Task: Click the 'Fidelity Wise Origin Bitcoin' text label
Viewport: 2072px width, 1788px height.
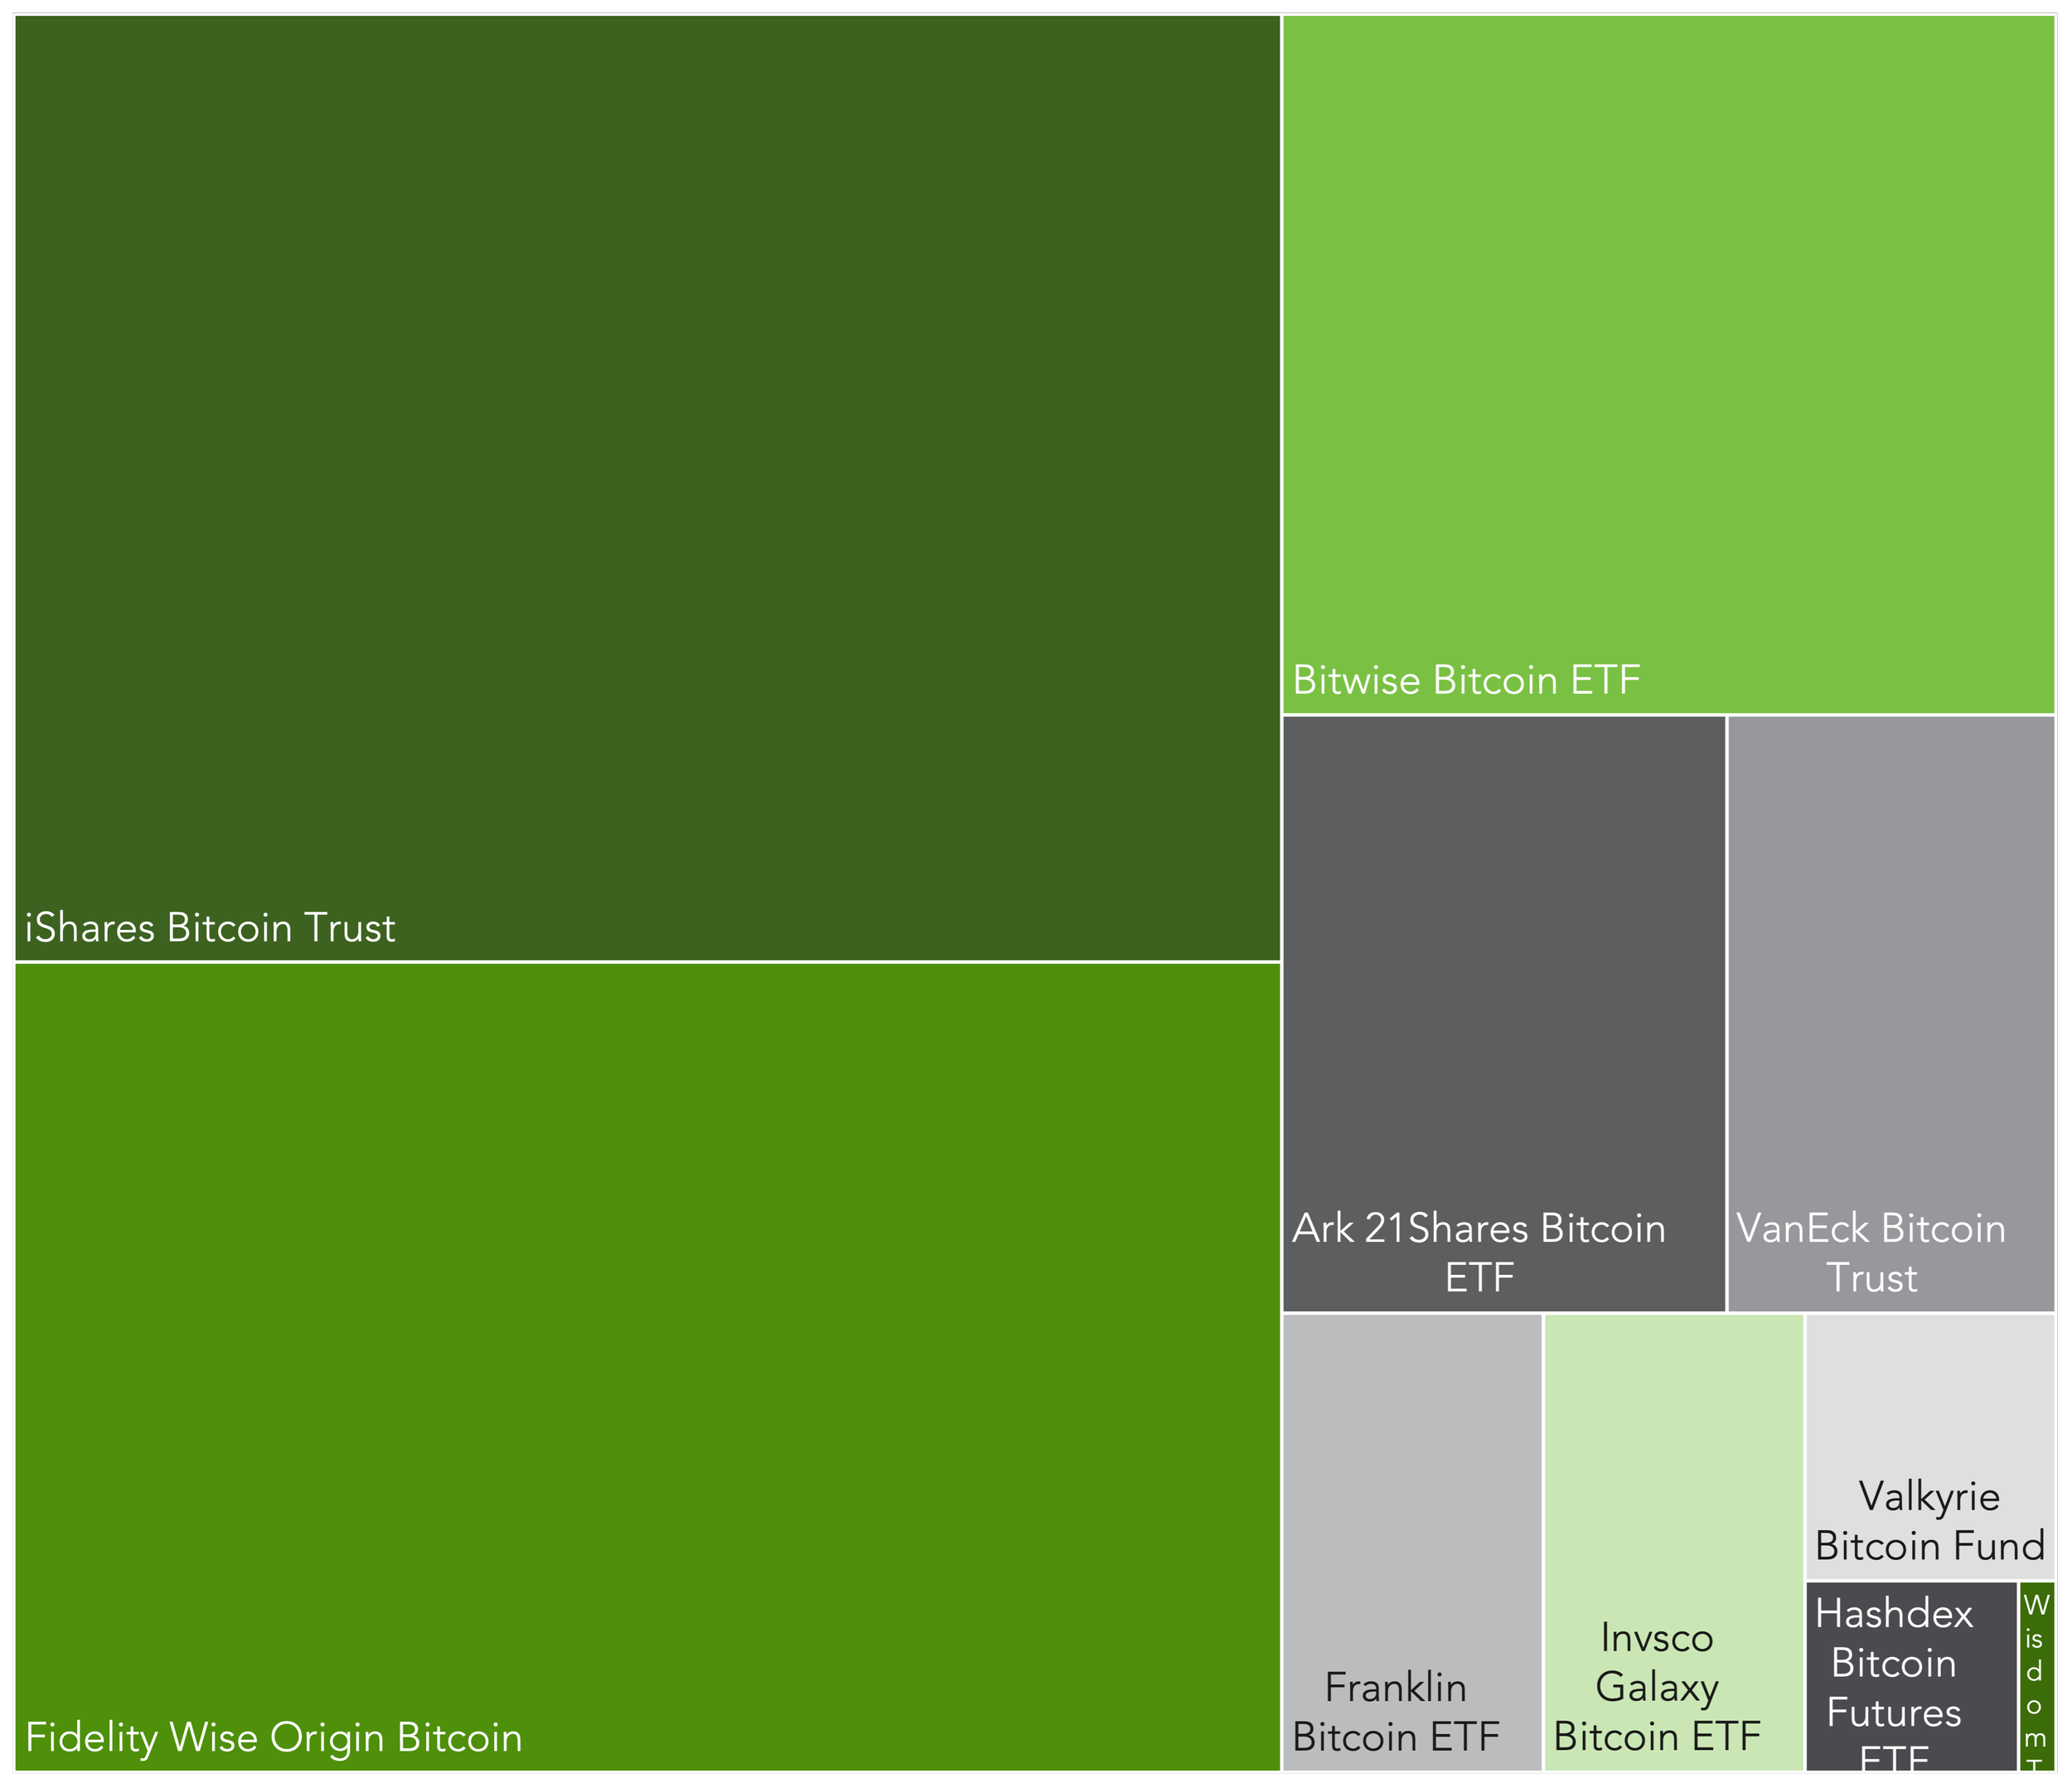Action: (x=273, y=1738)
